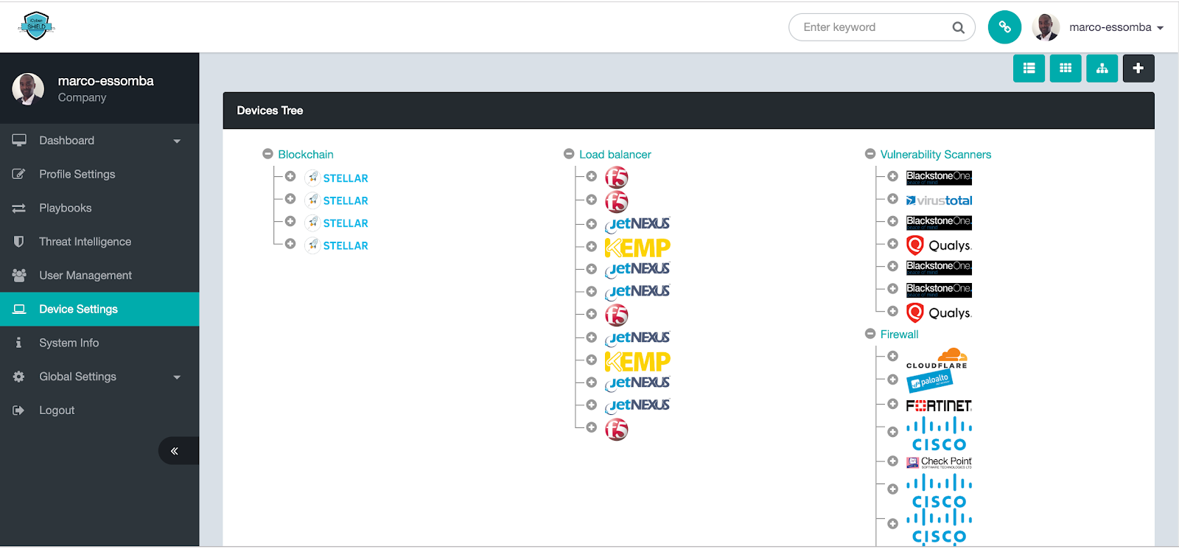Expand the Dashboard submenu arrow
This screenshot has height=549, width=1179.
click(x=177, y=141)
